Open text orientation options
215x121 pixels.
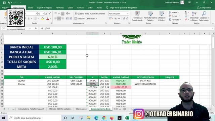[x=68, y=13]
